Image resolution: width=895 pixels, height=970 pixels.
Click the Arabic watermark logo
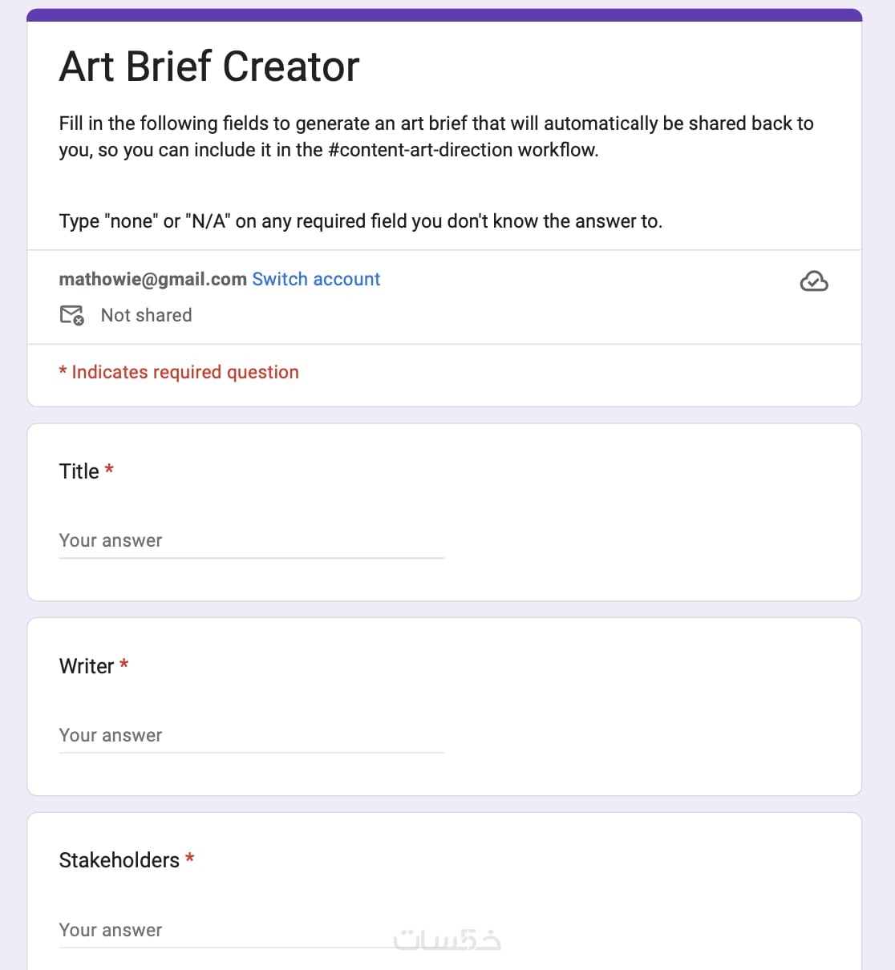447,940
